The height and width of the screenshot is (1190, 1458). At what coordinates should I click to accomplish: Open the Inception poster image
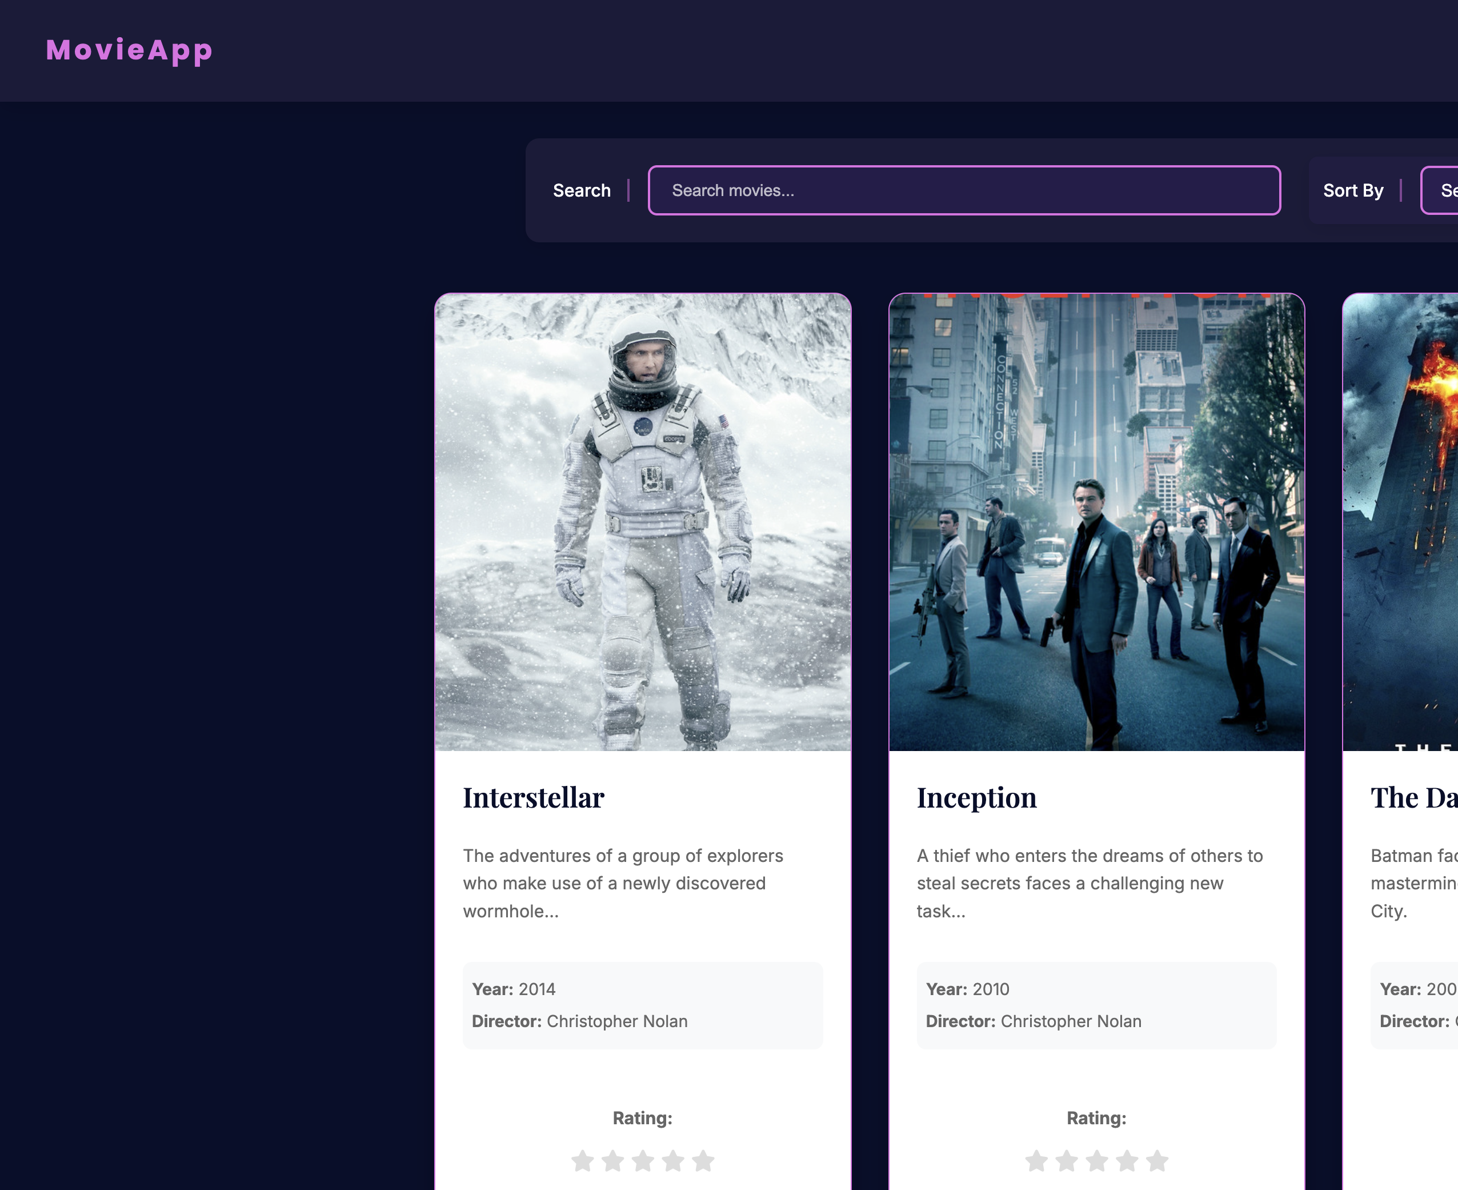tap(1097, 522)
